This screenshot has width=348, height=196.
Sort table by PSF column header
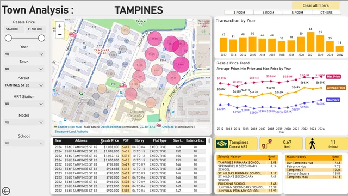[x=126, y=140]
